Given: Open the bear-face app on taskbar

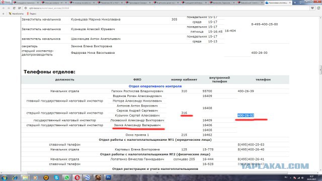Looking at the screenshot, I should pyautogui.click(x=98, y=177).
